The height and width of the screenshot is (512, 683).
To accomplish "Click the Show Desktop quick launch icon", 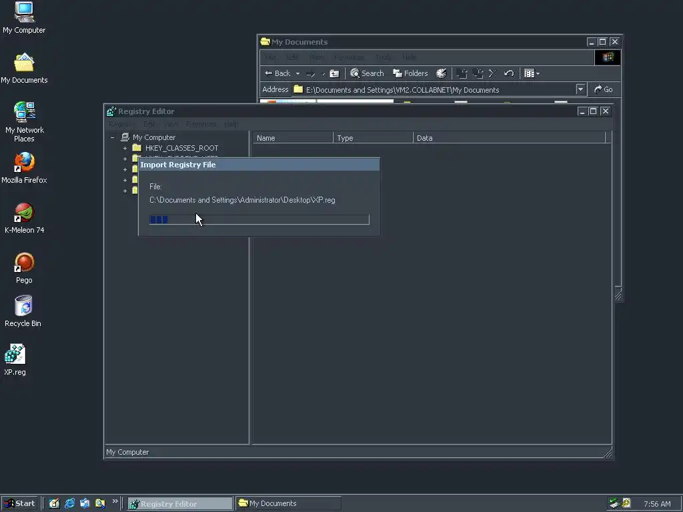I will tap(54, 503).
